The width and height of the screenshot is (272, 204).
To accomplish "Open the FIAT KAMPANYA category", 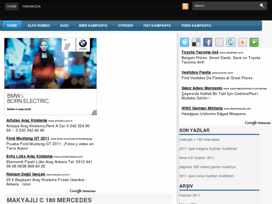I will [x=157, y=25].
